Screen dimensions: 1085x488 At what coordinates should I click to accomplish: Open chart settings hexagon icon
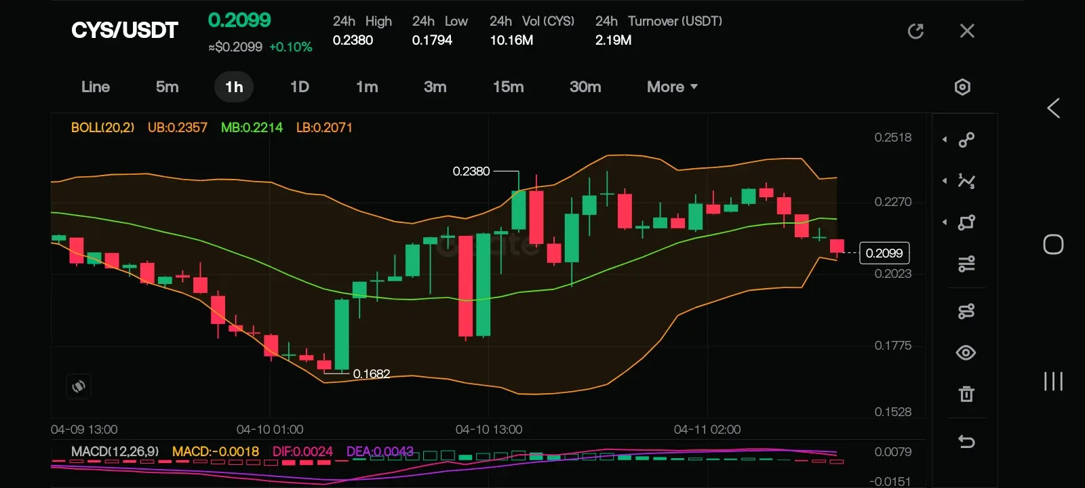pyautogui.click(x=962, y=87)
